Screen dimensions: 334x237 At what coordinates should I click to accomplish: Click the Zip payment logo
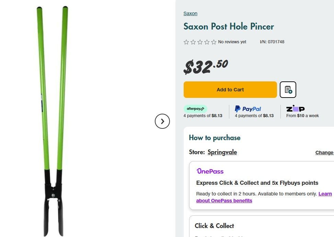295,109
